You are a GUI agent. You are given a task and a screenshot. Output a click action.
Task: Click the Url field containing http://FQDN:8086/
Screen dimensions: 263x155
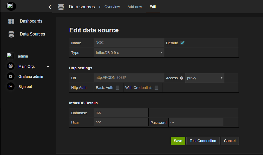tap(129, 78)
